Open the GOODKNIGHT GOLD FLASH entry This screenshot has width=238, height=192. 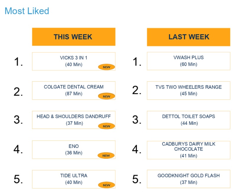[189, 176]
